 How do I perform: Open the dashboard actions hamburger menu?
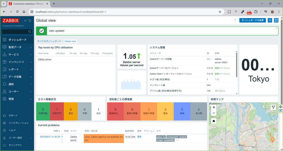270,20
